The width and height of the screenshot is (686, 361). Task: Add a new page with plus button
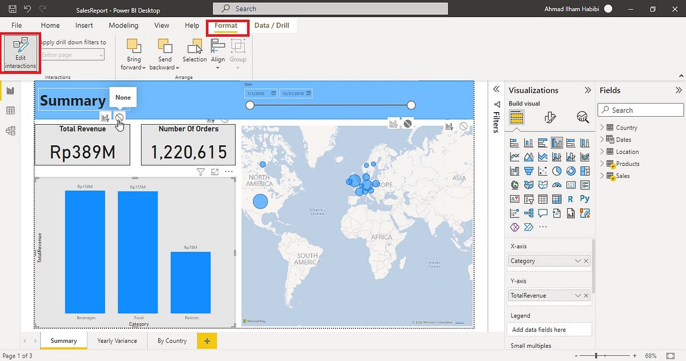(x=206, y=341)
